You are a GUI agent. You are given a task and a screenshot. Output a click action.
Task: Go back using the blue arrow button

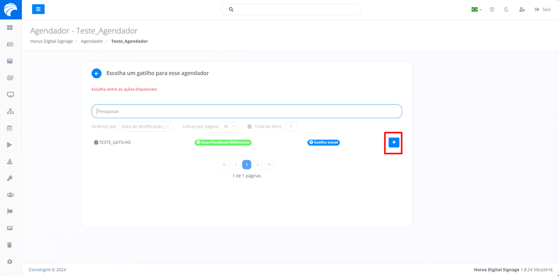(97, 74)
